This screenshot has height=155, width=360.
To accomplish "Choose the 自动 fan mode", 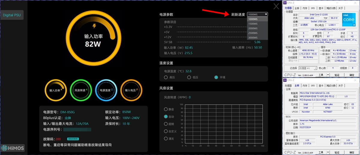I will pos(166,116).
